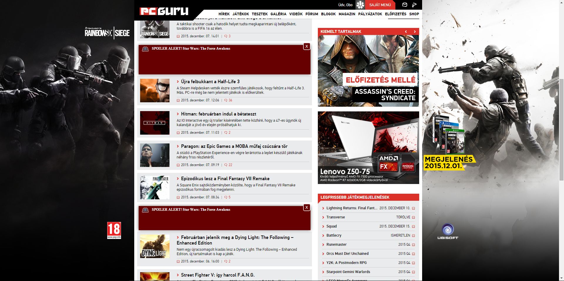Open Battlecry release entry
The image size is (564, 281).
point(334,235)
